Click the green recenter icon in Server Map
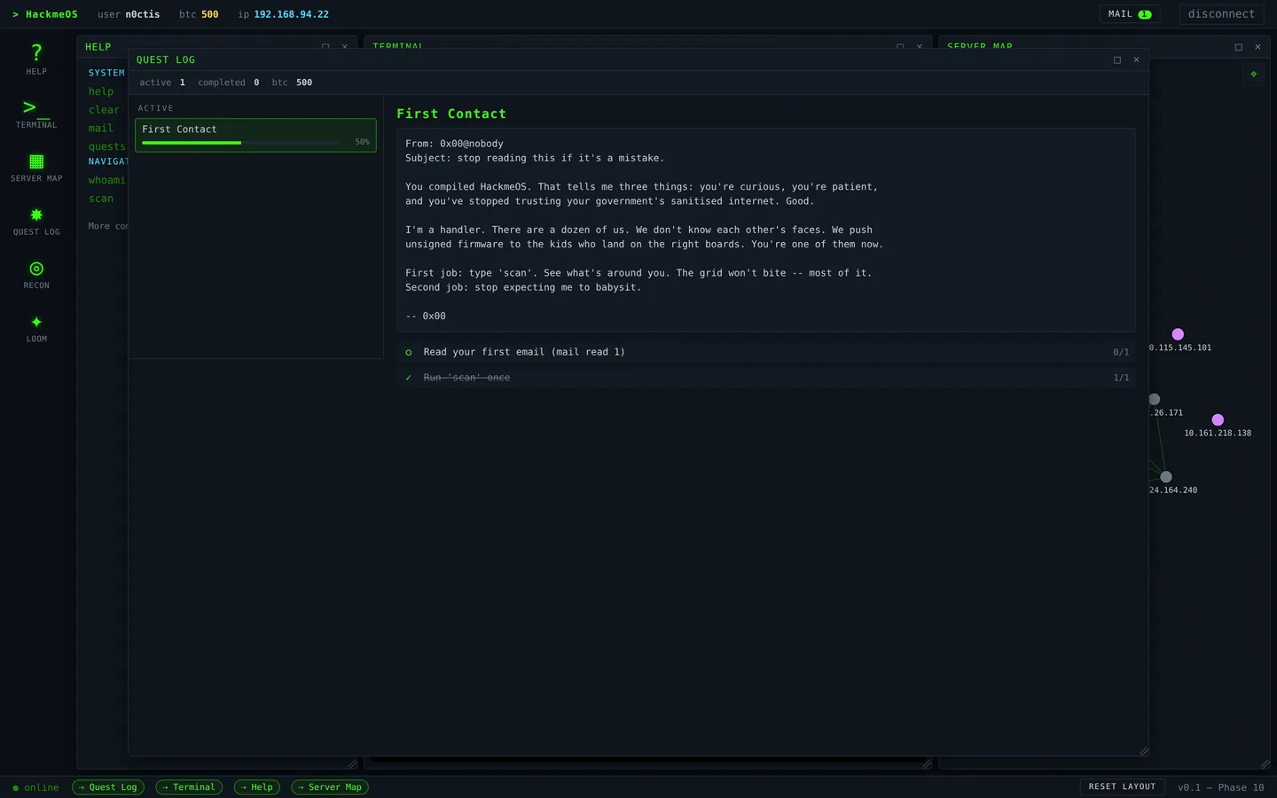The height and width of the screenshot is (798, 1277). pos(1253,74)
